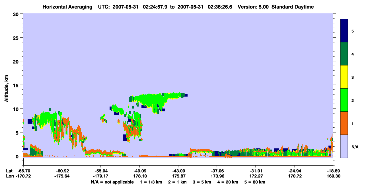Viewport: 370px width, 190px height.
Task: Click the 'Lon' axis label
Action: coord(9,176)
